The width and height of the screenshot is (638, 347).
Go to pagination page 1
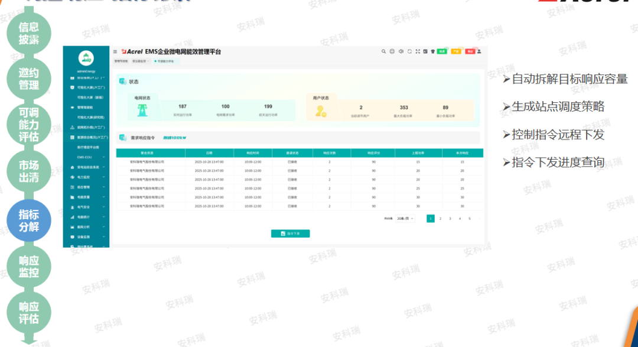coord(431,219)
